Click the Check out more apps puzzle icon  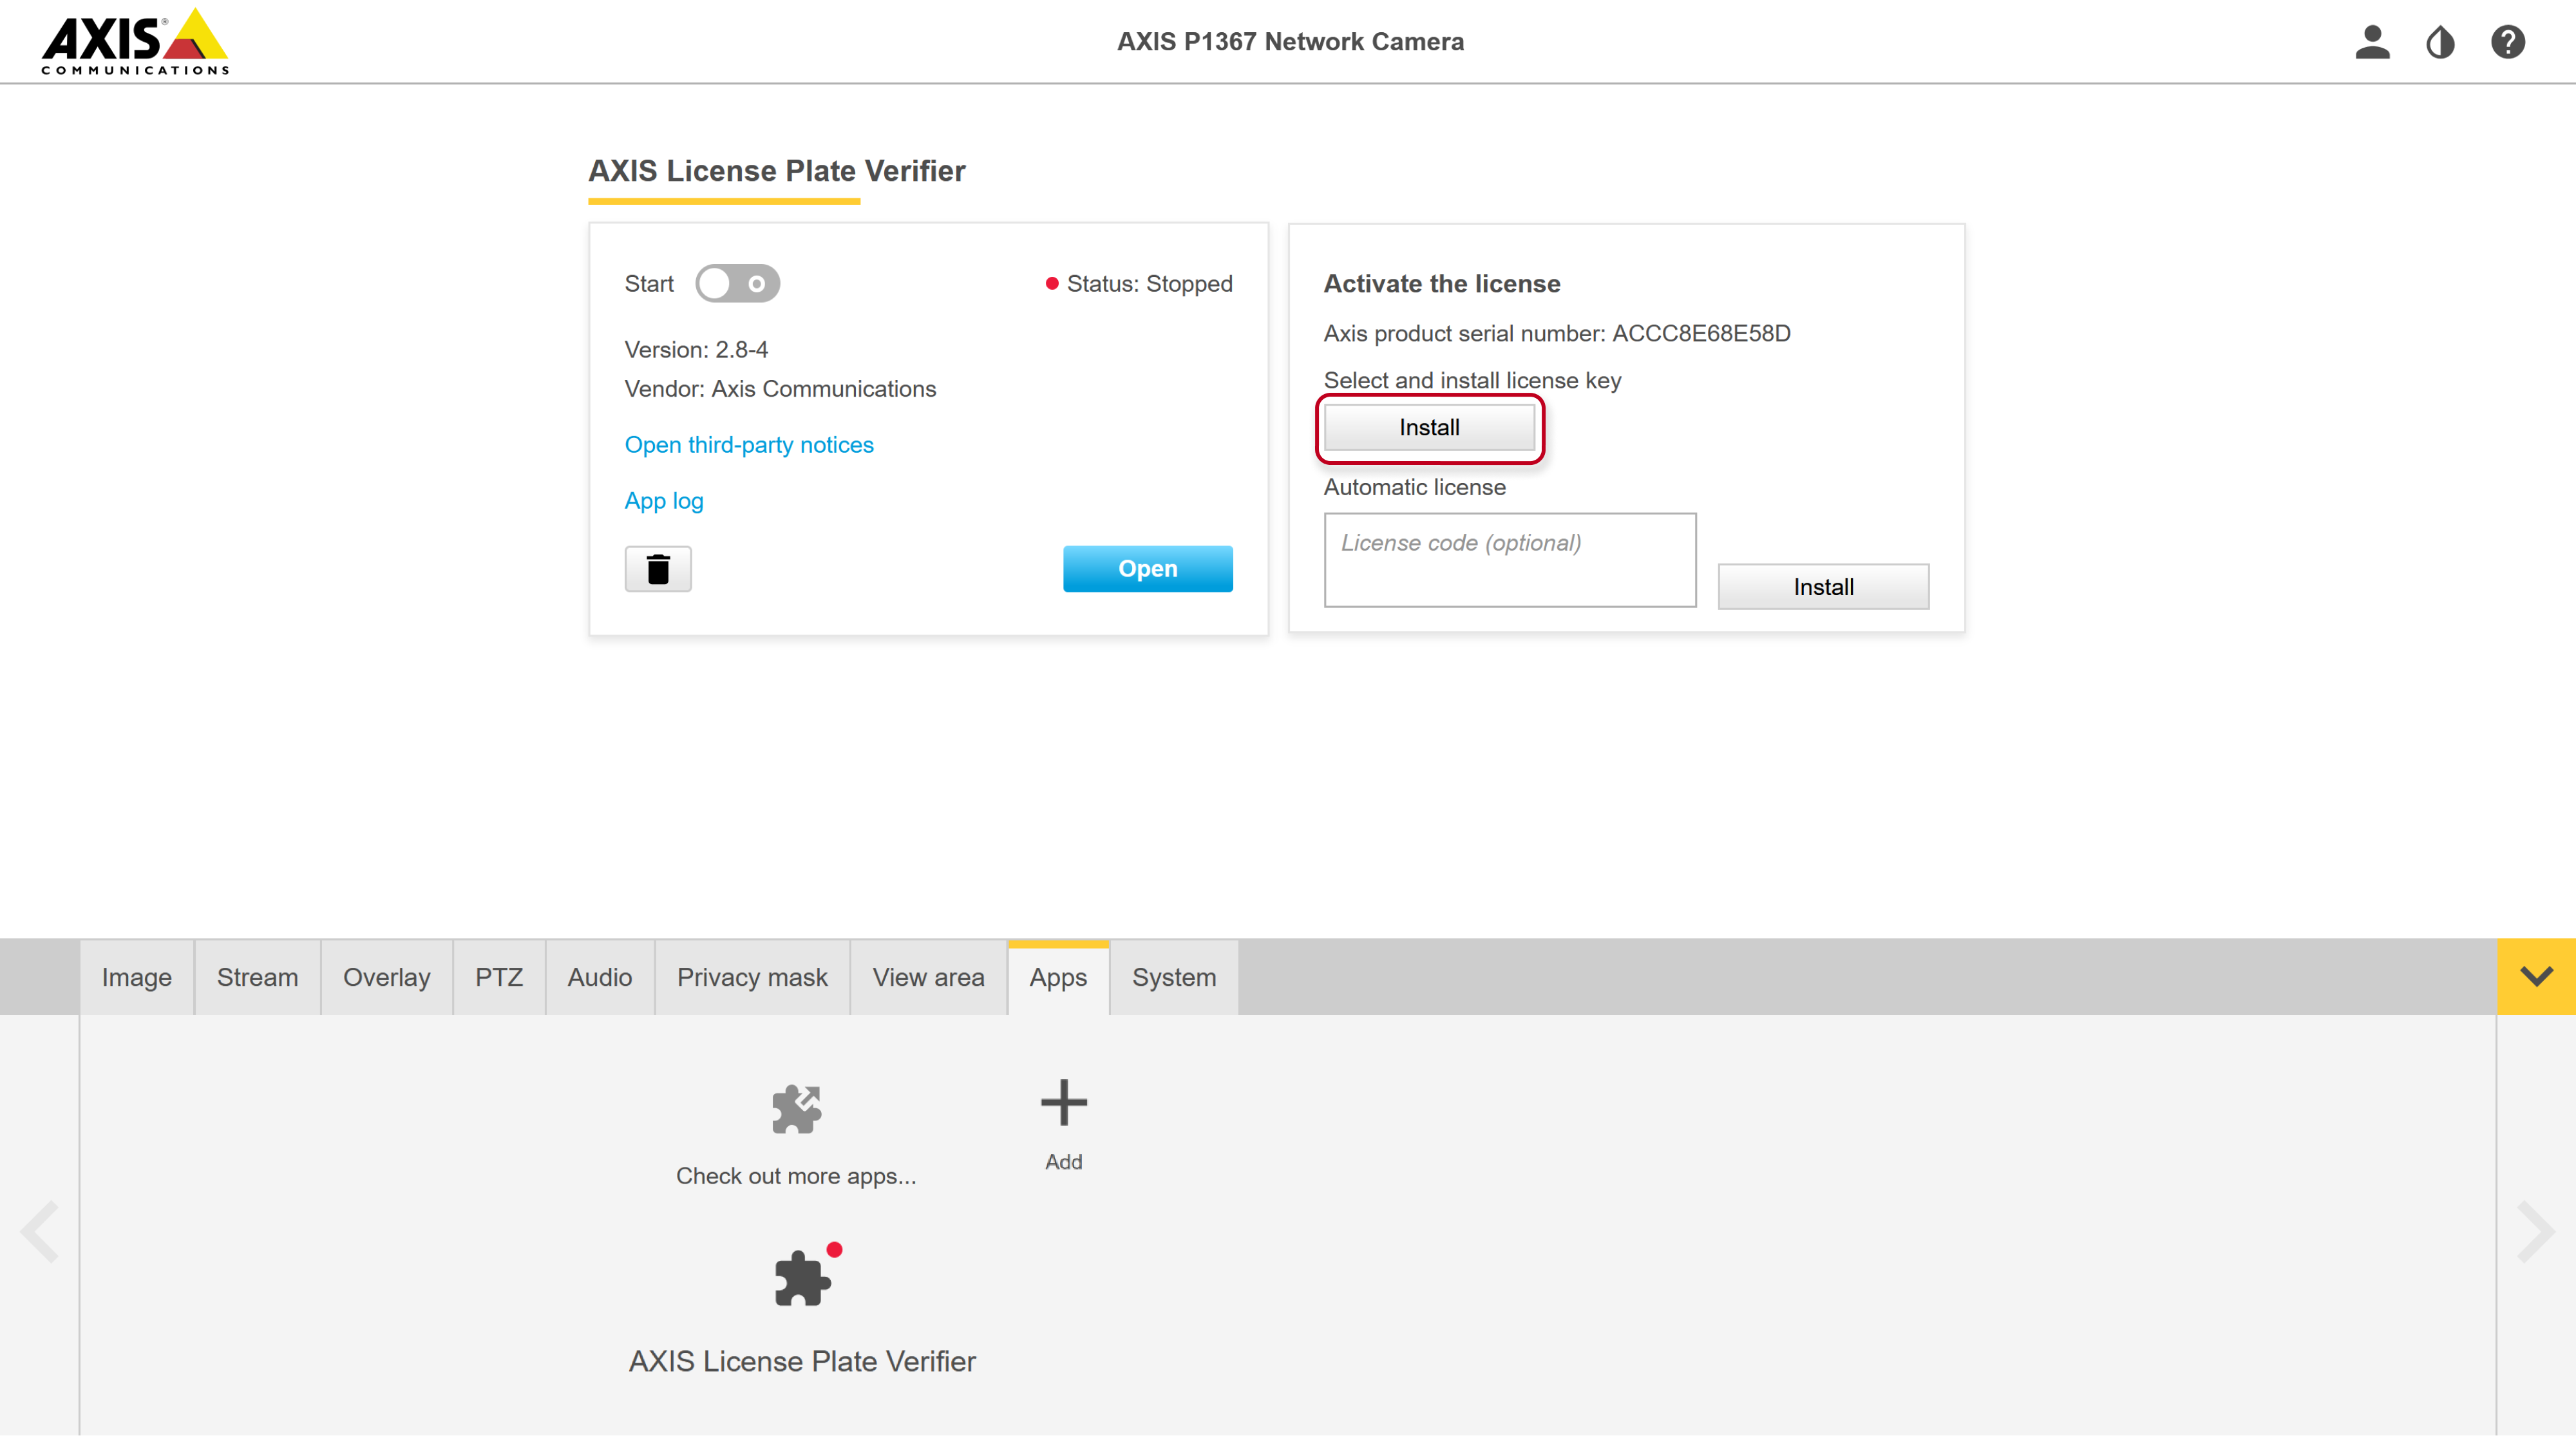click(796, 1109)
